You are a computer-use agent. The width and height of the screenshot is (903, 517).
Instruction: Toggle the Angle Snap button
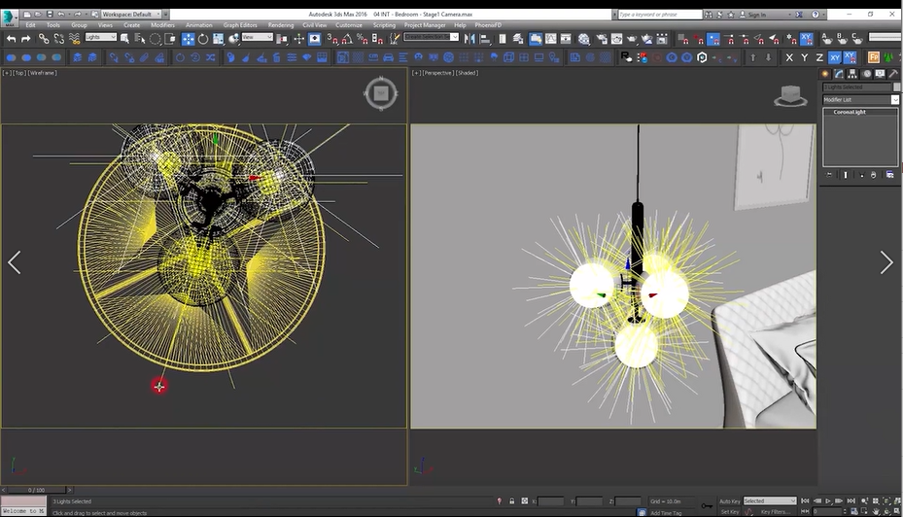click(x=347, y=39)
